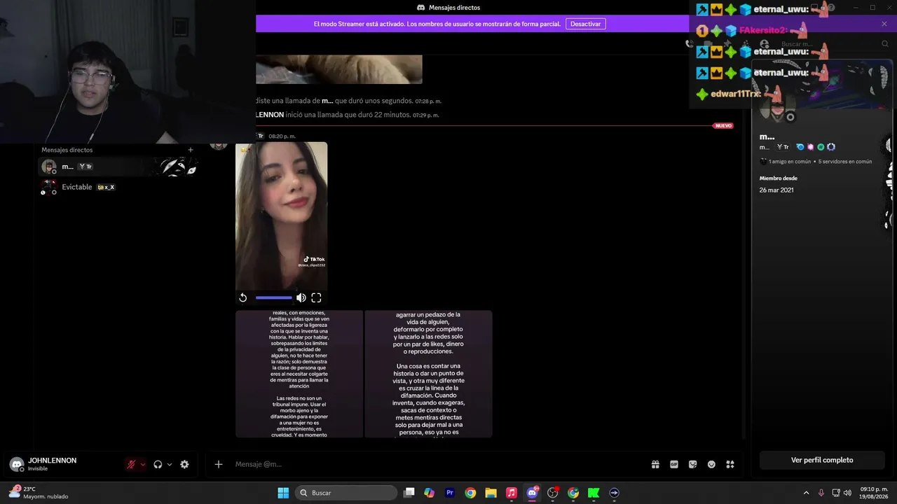This screenshot has height=504, width=897.
Task: Open the video in fullscreen
Action: [316, 297]
